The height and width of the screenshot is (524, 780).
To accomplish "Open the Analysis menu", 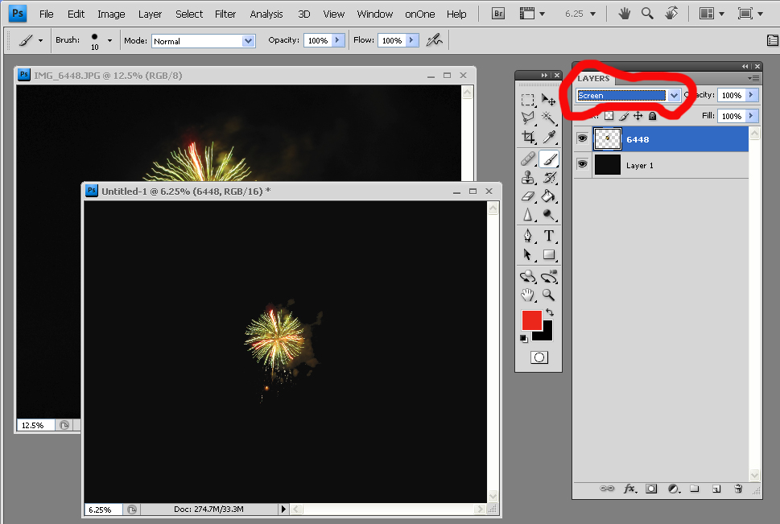I will pos(266,14).
